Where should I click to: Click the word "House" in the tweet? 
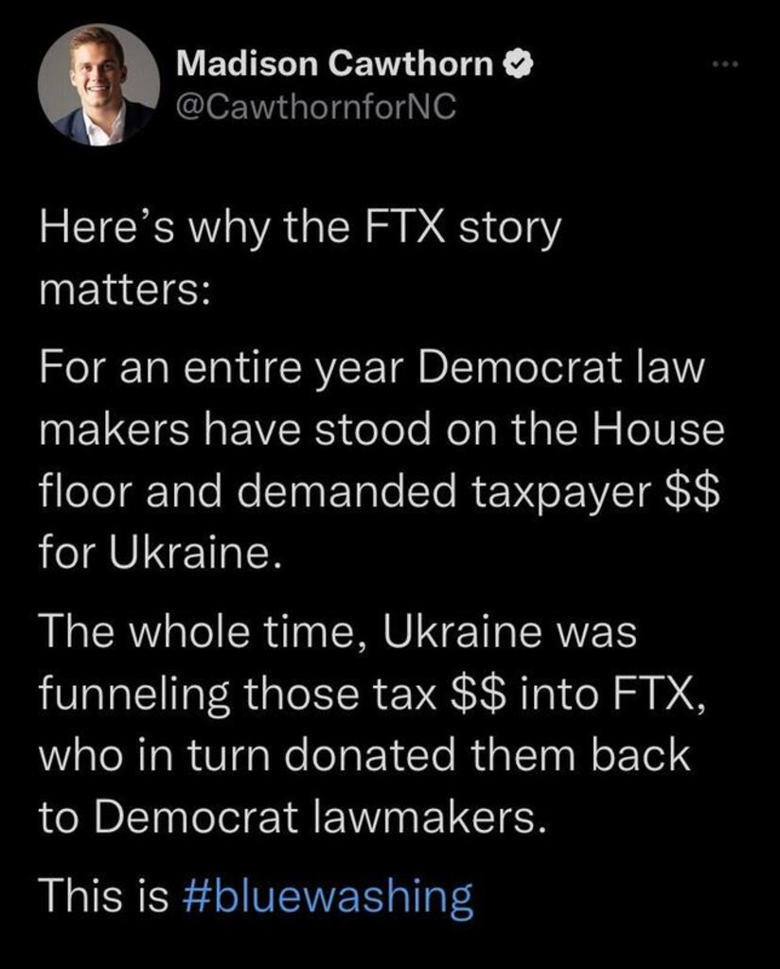point(659,430)
